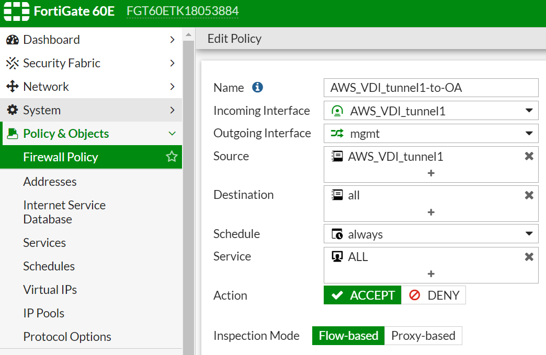546x355 pixels.
Task: Switch Inspection Mode to Proxy-based
Action: pyautogui.click(x=423, y=336)
